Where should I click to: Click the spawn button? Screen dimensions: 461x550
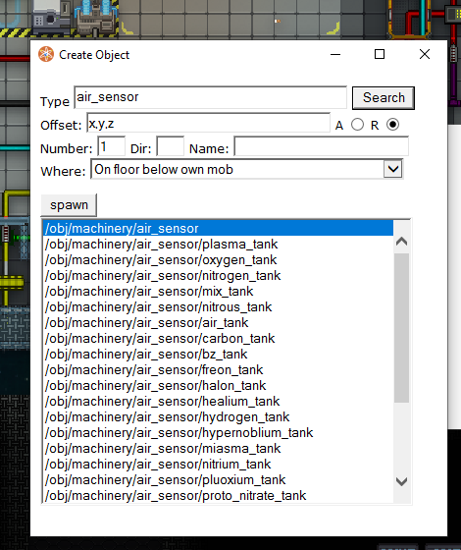point(69,205)
